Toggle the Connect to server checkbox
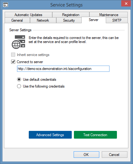133x164 pixels. coord(13,62)
